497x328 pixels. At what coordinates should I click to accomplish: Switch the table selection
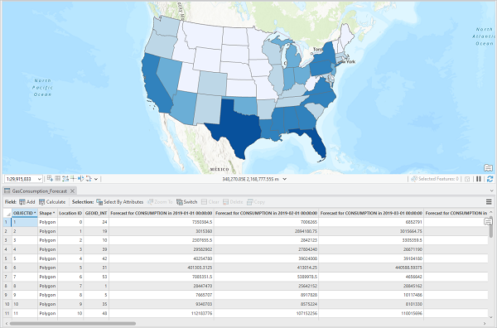point(186,202)
